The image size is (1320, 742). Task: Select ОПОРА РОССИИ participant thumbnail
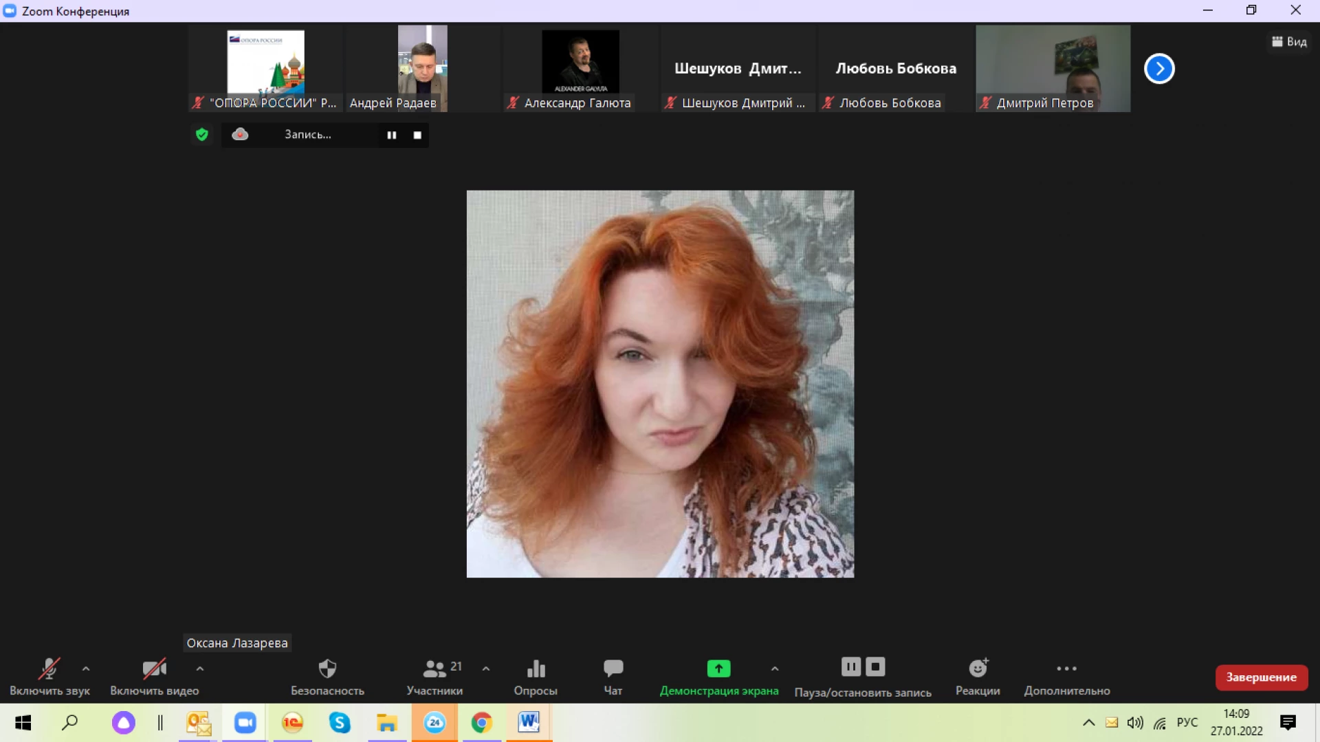tap(265, 68)
